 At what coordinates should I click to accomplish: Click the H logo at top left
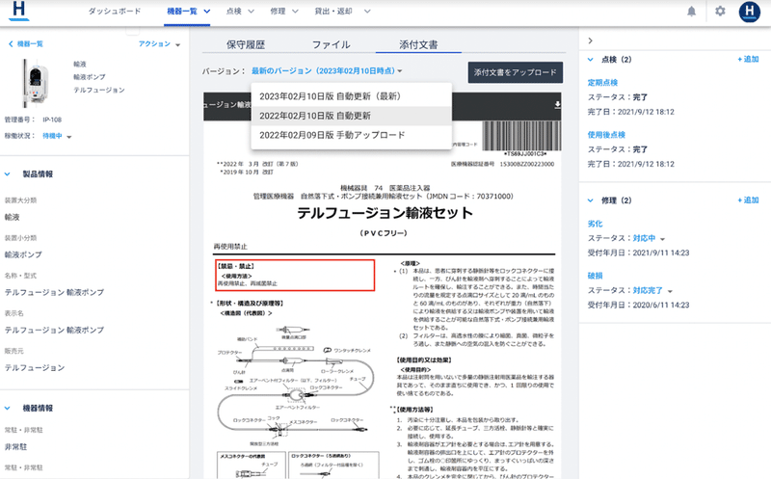(18, 11)
